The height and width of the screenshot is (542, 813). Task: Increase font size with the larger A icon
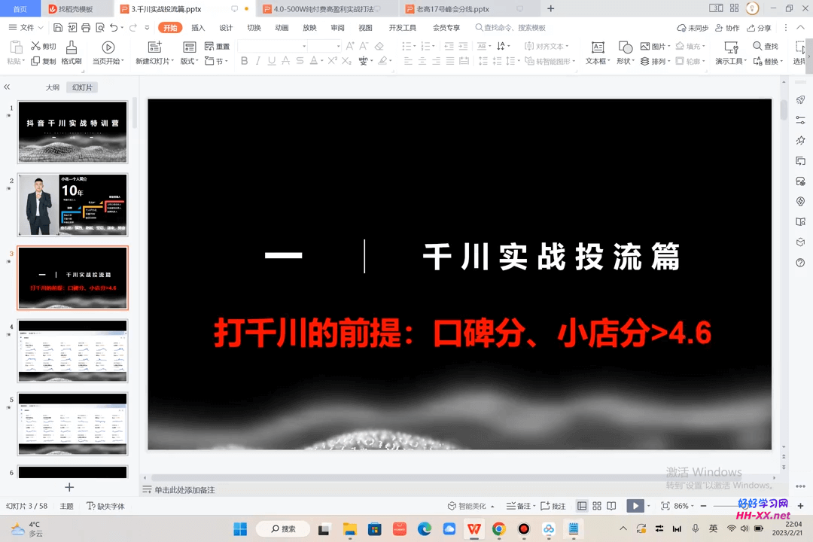(351, 46)
